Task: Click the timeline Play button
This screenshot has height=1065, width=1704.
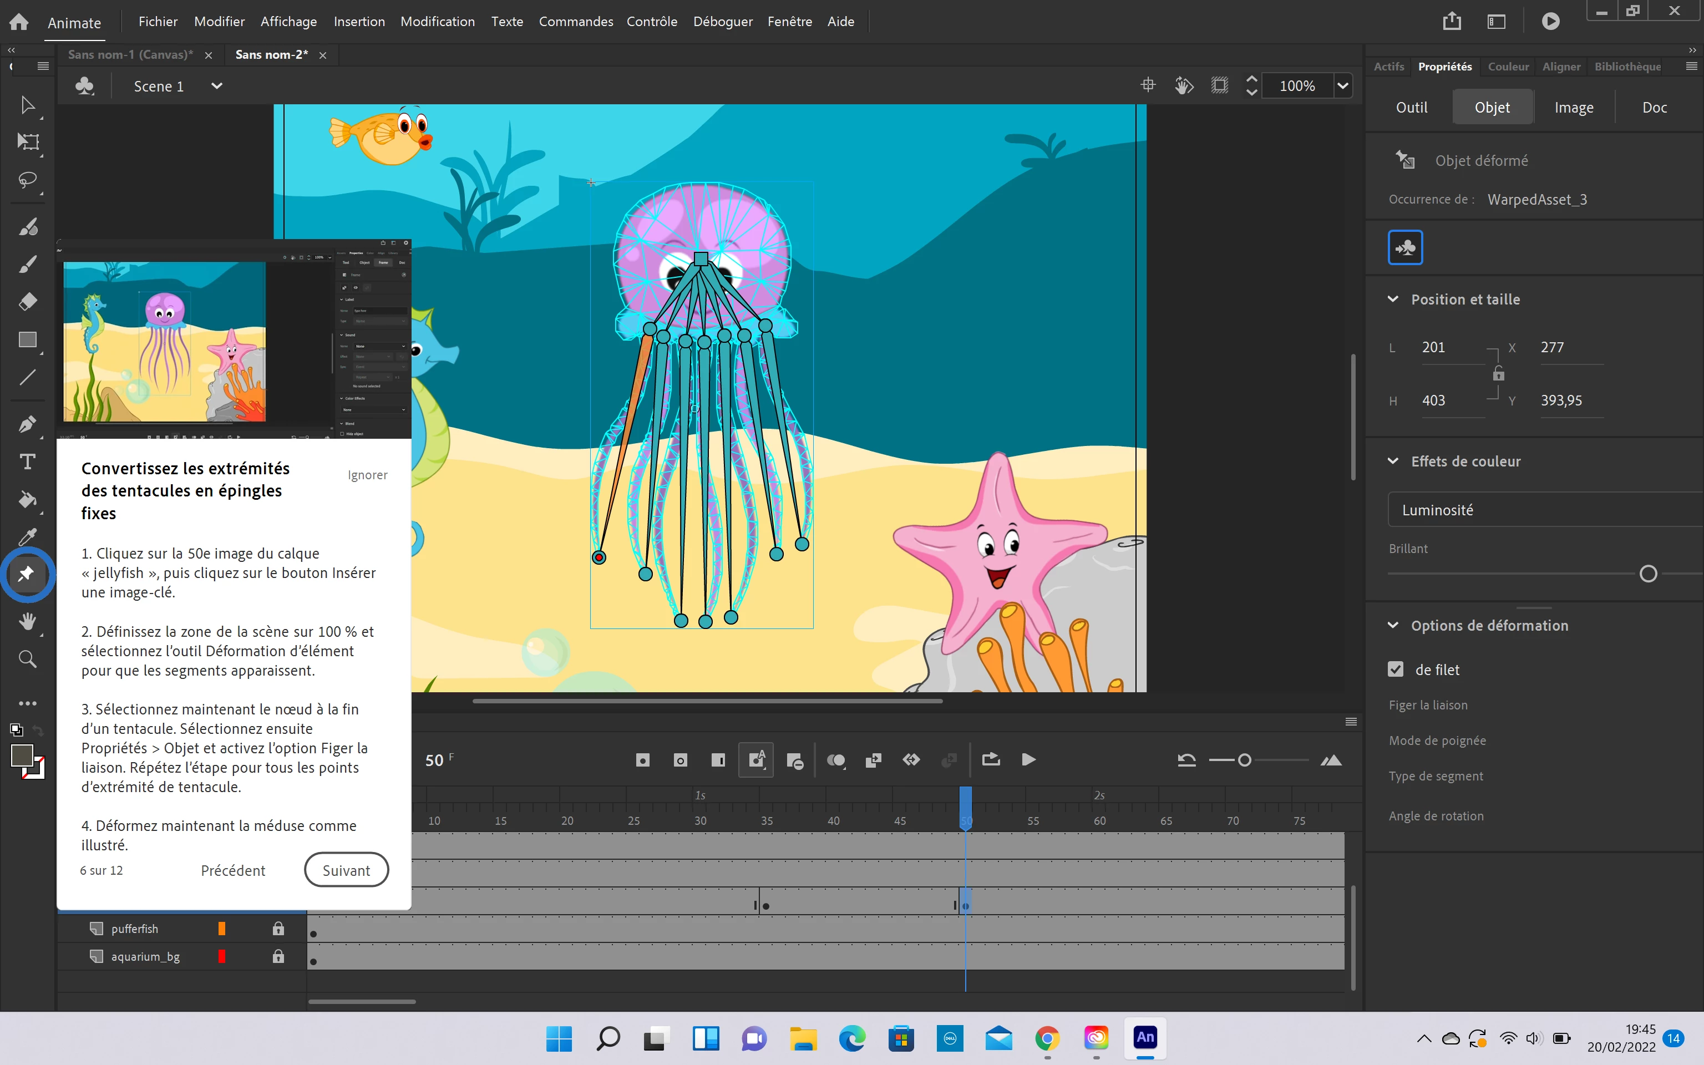Action: pyautogui.click(x=1028, y=760)
